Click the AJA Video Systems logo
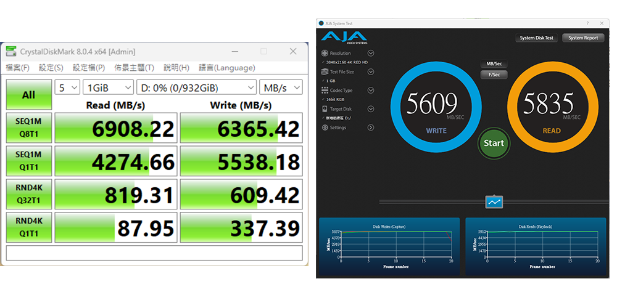This screenshot has height=308, width=617. point(343,37)
